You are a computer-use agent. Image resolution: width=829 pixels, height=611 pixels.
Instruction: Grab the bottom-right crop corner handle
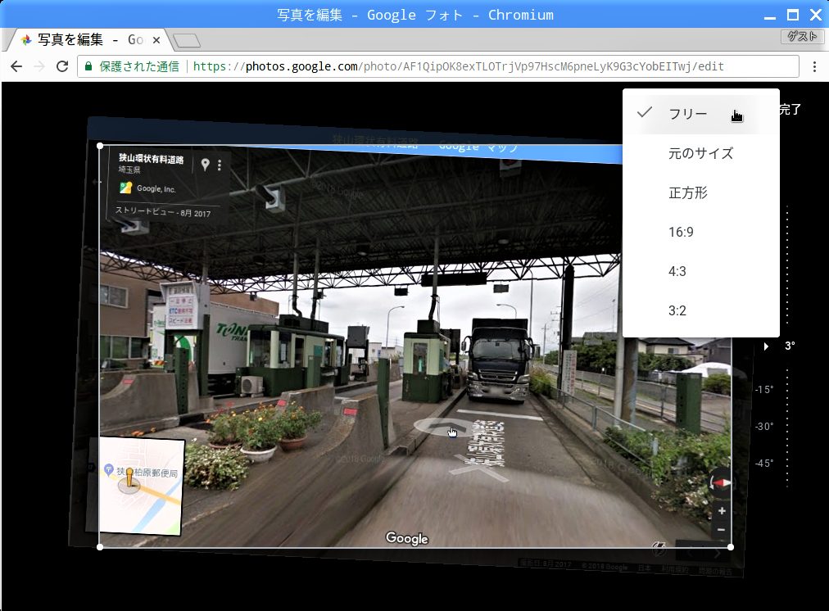pyautogui.click(x=731, y=547)
